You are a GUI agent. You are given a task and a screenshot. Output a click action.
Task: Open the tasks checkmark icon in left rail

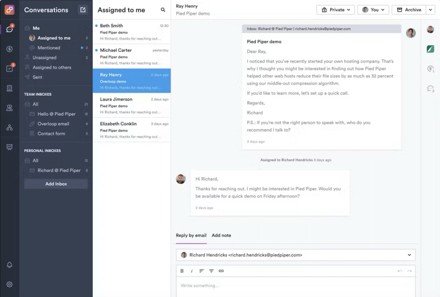pos(9,68)
